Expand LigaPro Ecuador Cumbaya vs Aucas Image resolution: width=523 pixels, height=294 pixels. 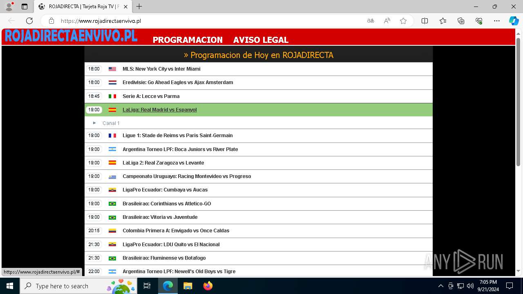(x=258, y=190)
